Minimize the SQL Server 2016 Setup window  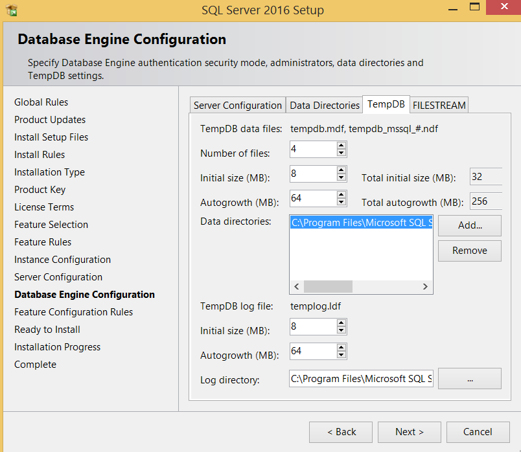453,8
